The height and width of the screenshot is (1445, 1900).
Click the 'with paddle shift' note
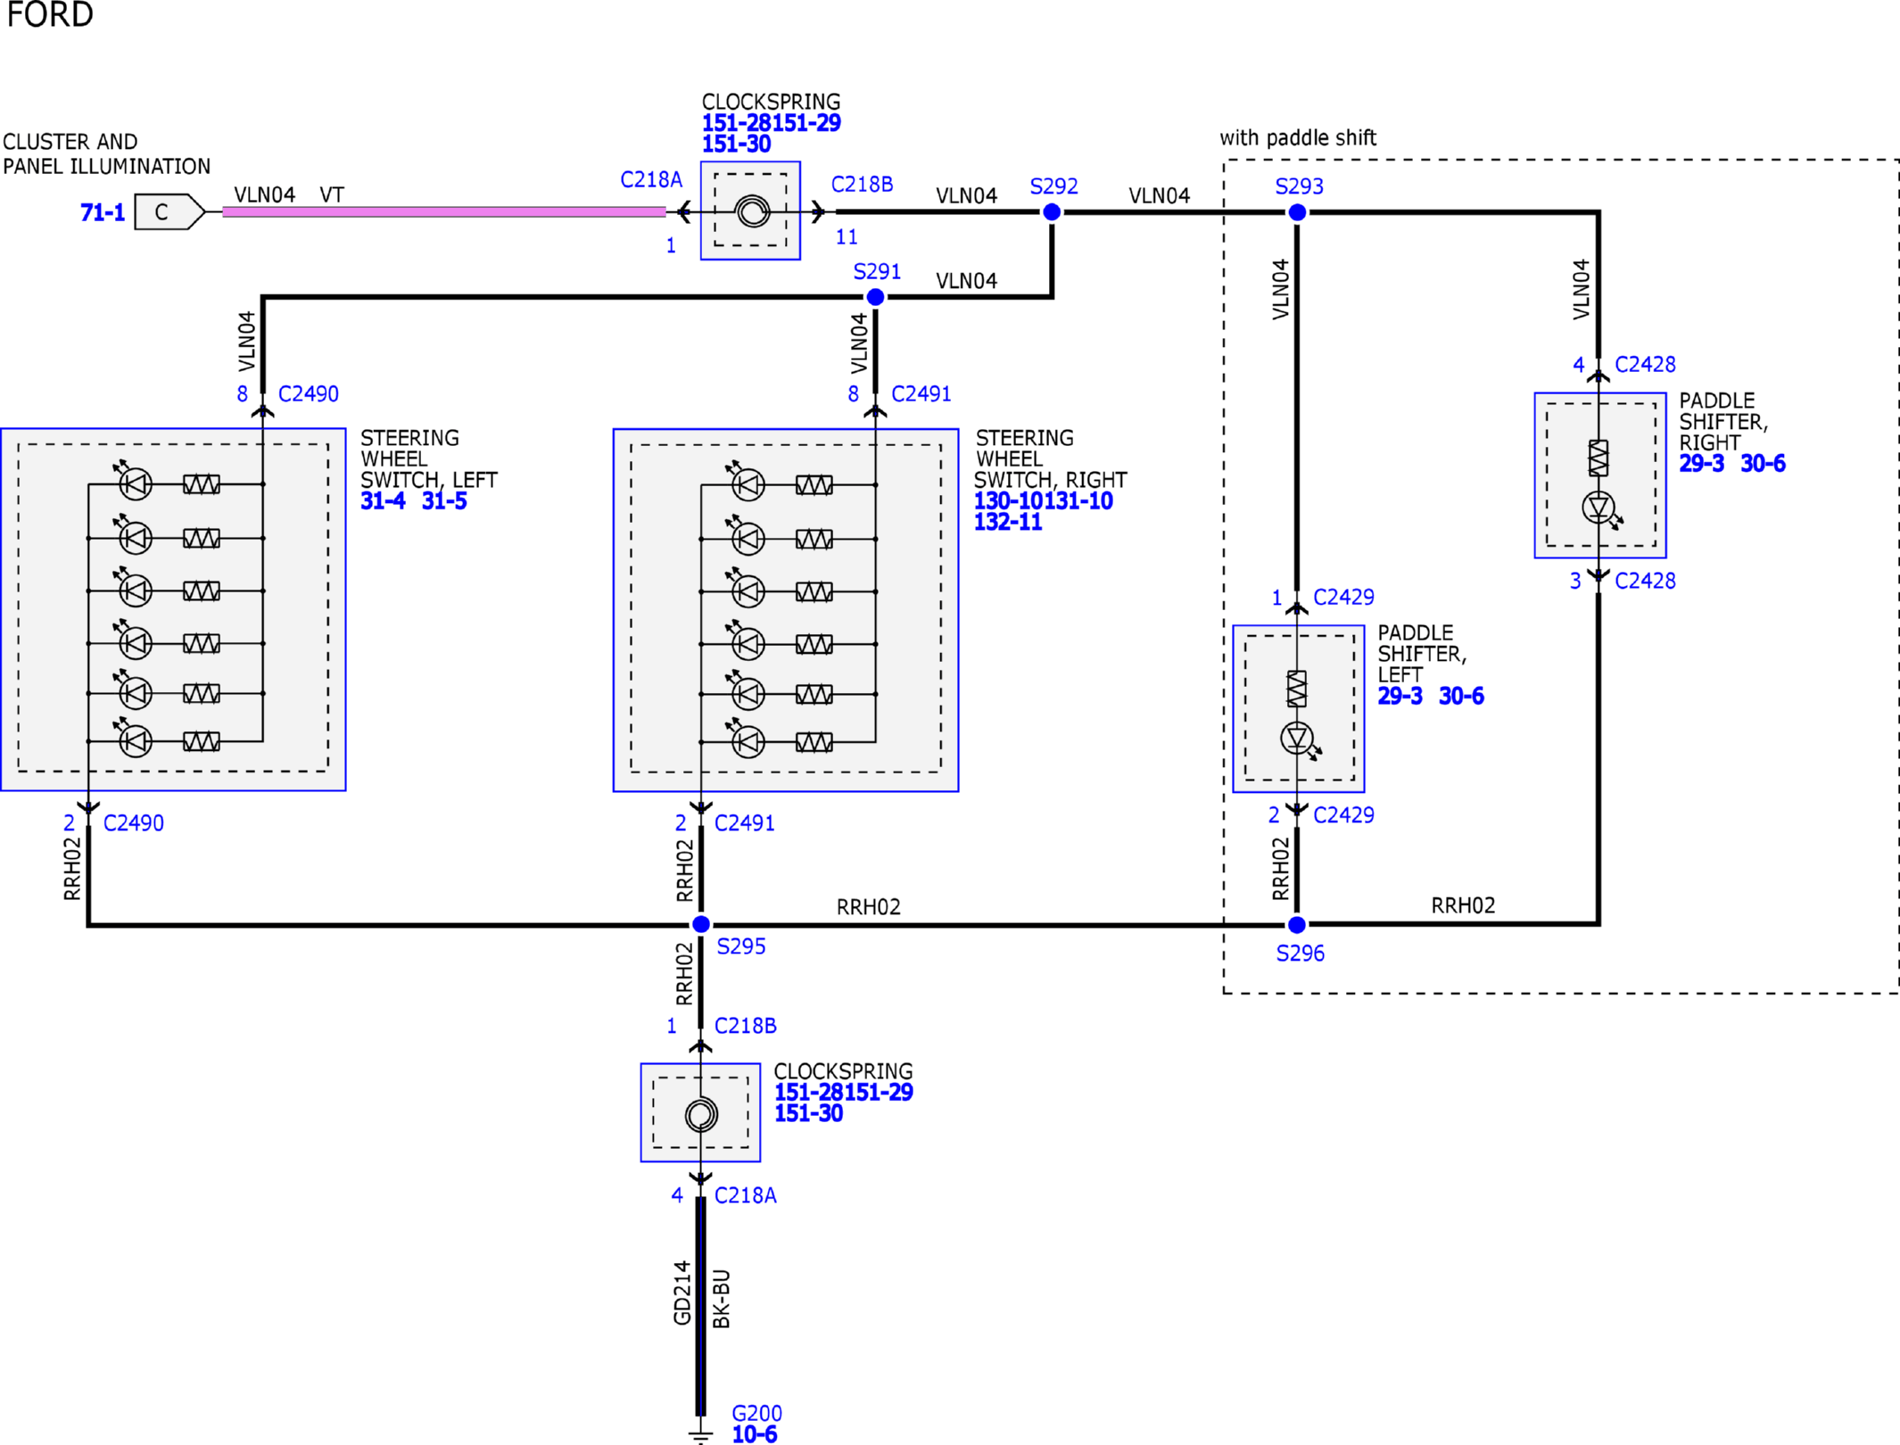tap(1299, 138)
